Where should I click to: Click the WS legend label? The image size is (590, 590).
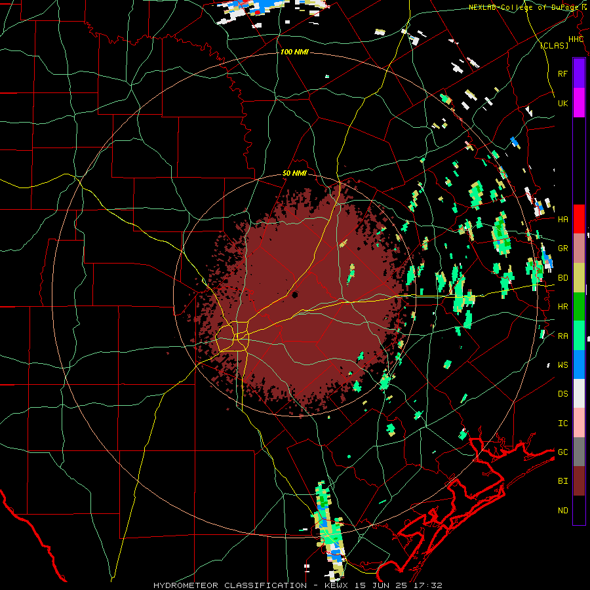point(563,365)
